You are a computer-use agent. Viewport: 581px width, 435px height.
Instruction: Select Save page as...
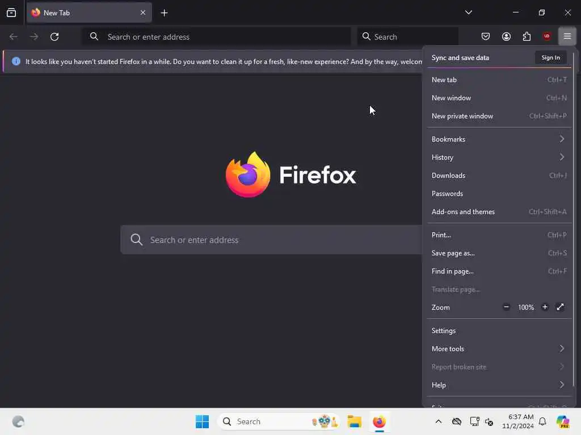499,253
